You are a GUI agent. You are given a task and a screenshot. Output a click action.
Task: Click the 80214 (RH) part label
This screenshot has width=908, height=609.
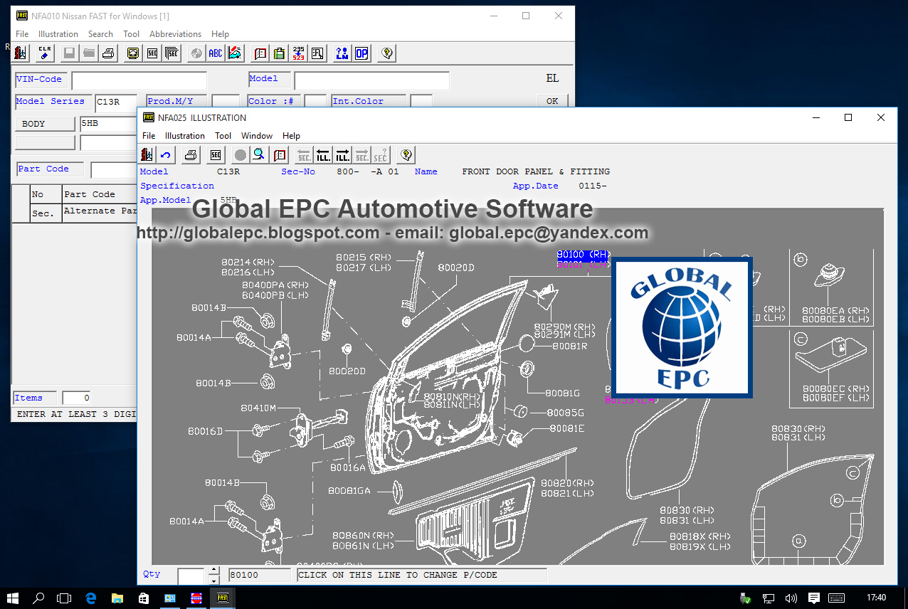click(248, 263)
